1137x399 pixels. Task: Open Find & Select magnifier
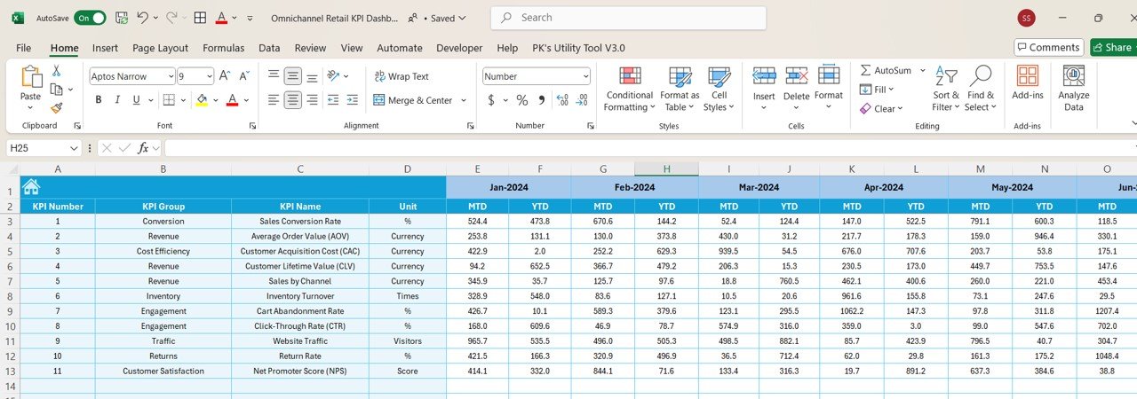click(981, 89)
